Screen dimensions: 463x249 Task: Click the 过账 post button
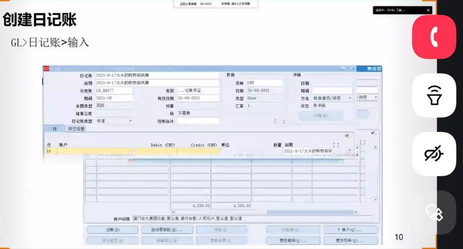[110, 230]
